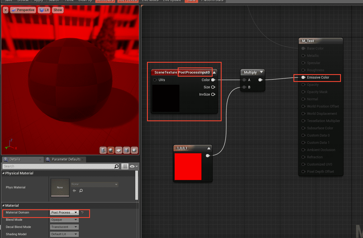The width and height of the screenshot is (363, 238).
Task: Open the Details property matrix grid button
Action: coord(125,166)
